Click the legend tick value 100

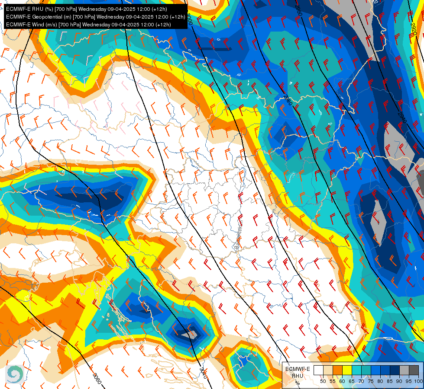pos(419,381)
